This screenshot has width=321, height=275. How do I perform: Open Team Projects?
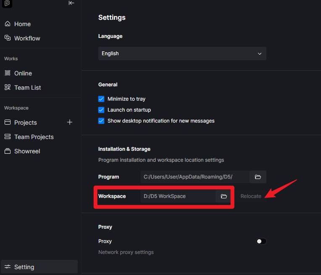tap(34, 137)
